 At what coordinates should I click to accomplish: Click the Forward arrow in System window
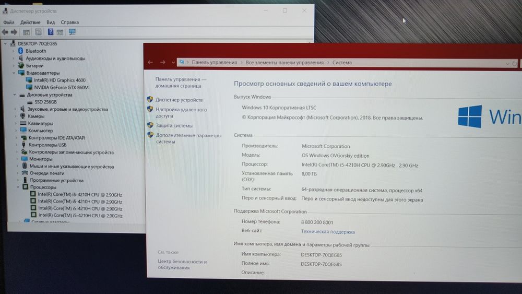pyautogui.click(x=162, y=62)
